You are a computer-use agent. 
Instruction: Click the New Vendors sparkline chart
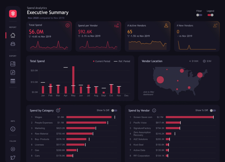[x=197, y=45]
